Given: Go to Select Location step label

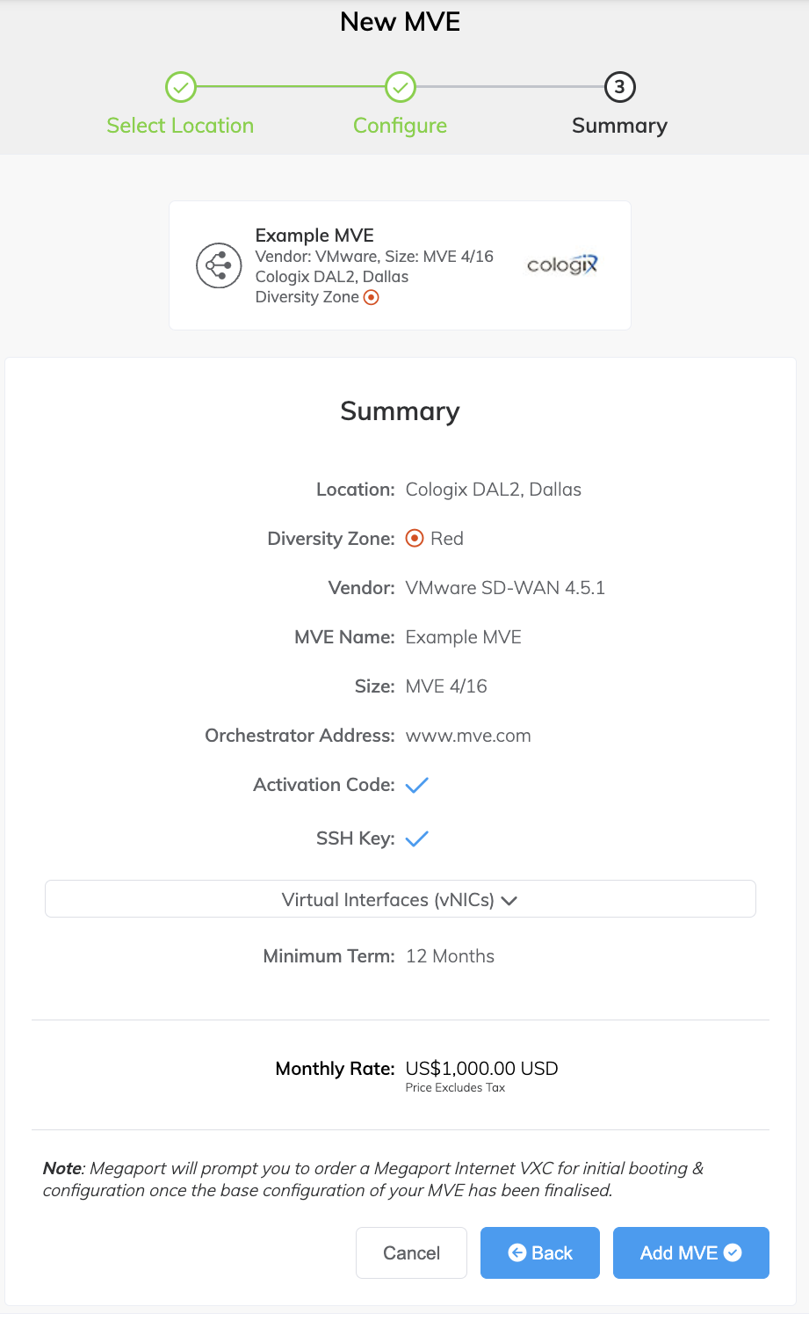Looking at the screenshot, I should (180, 126).
